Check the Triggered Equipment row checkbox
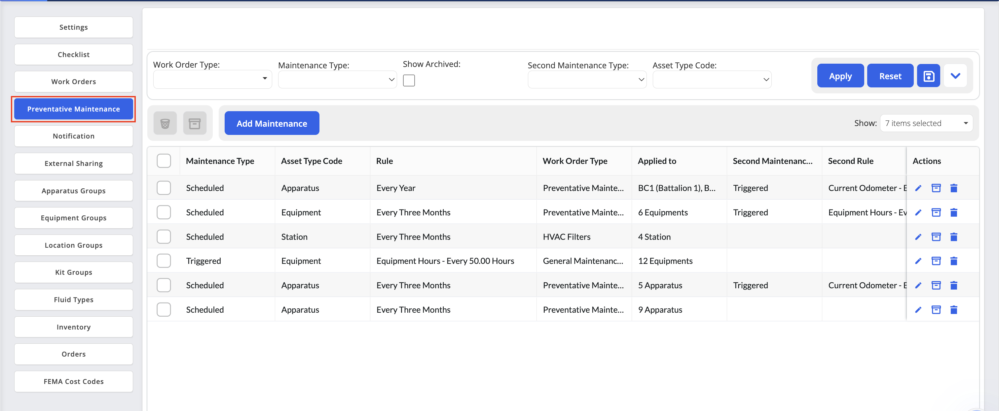The height and width of the screenshot is (411, 999). pos(164,261)
